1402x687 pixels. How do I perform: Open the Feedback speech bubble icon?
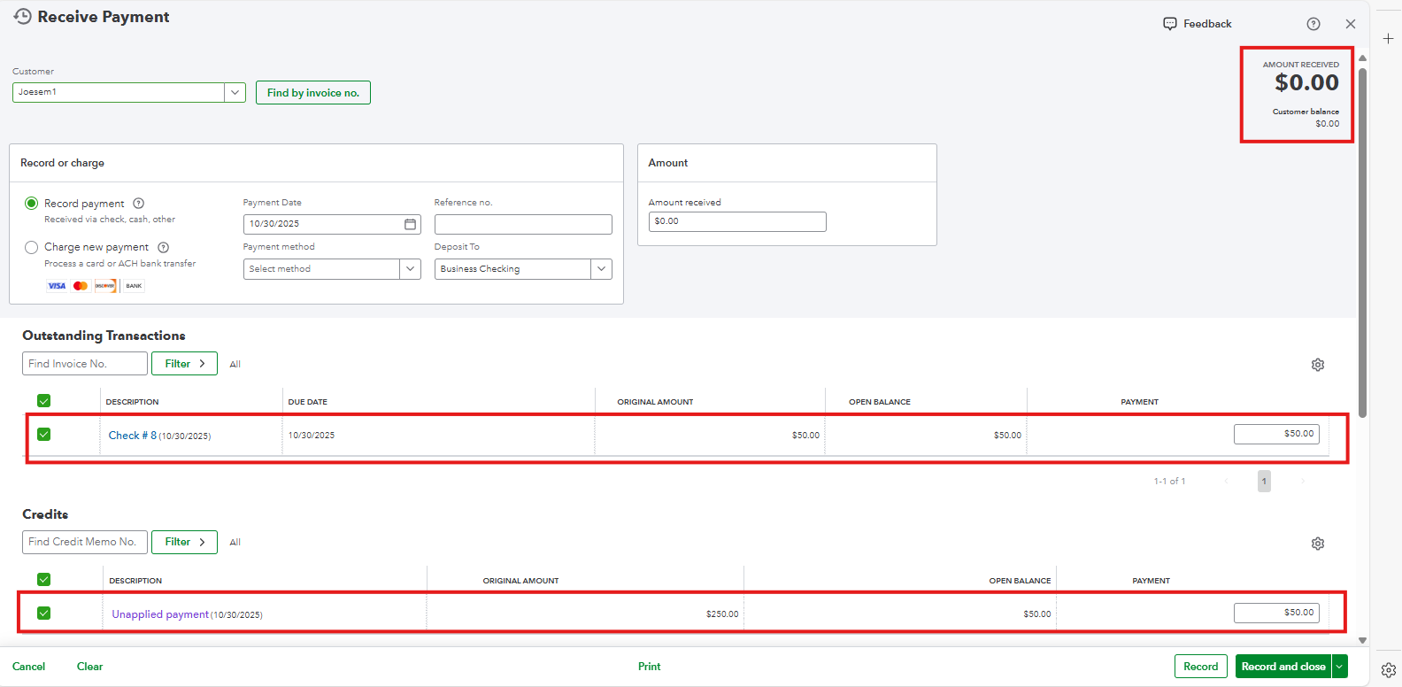[x=1170, y=24]
